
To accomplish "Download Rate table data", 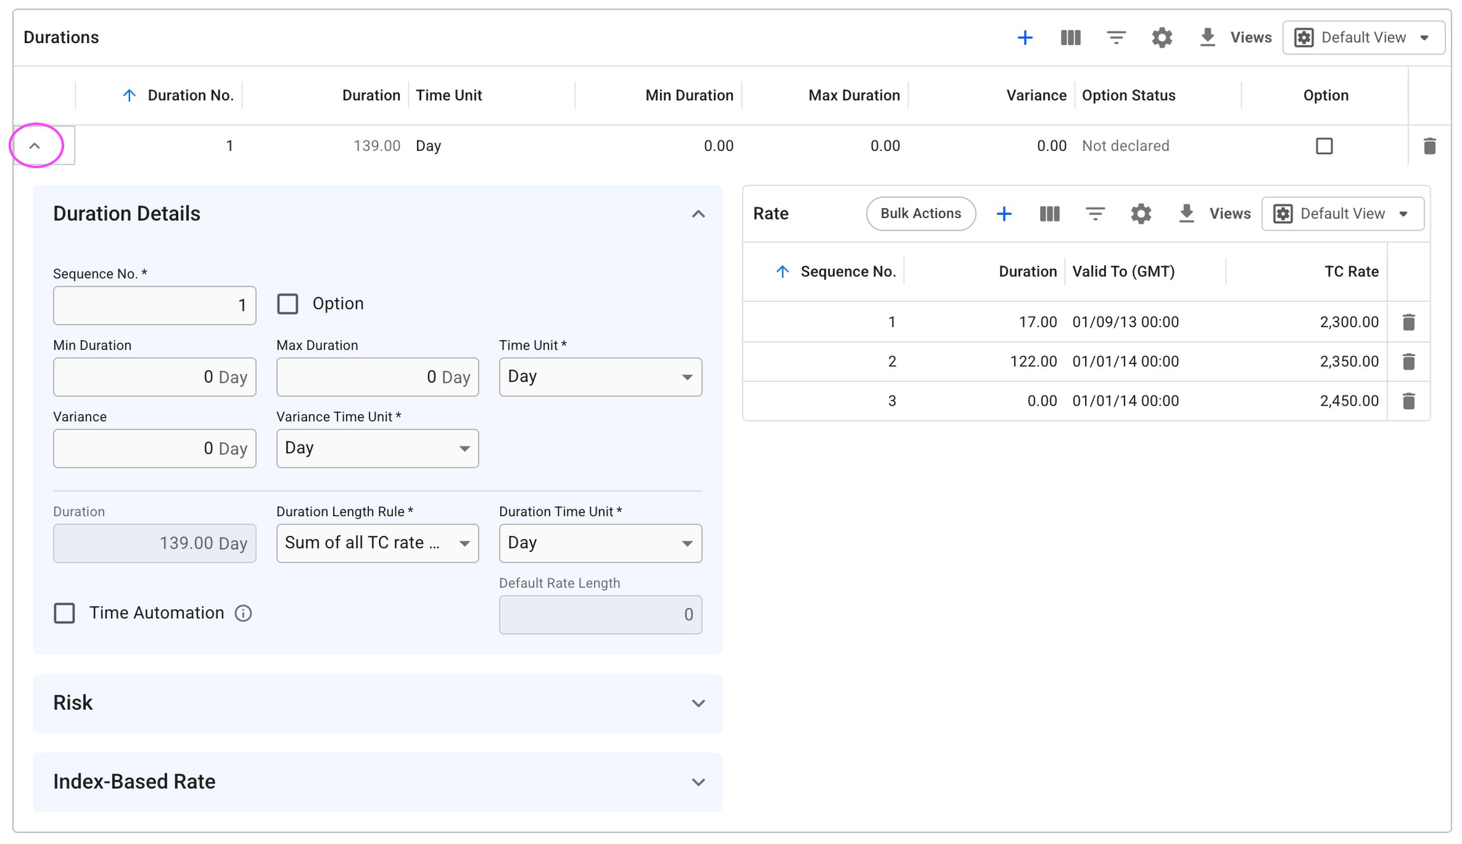I will coord(1187,214).
